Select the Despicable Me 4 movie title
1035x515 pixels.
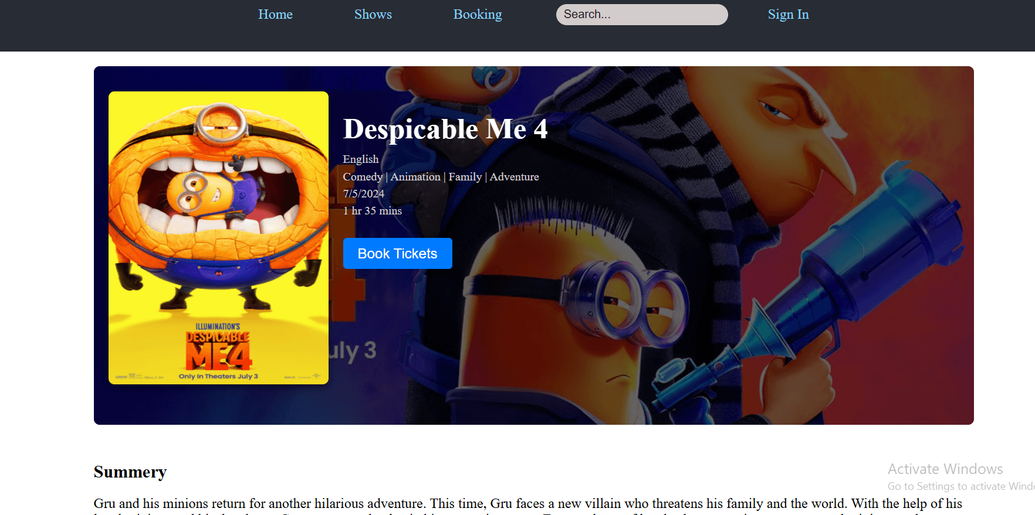click(445, 129)
